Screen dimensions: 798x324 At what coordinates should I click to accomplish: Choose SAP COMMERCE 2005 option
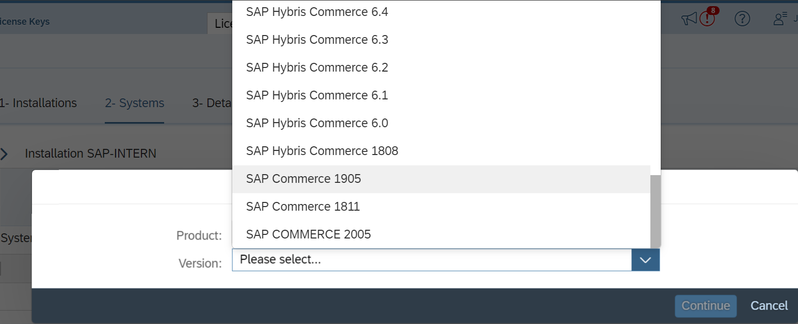click(309, 234)
